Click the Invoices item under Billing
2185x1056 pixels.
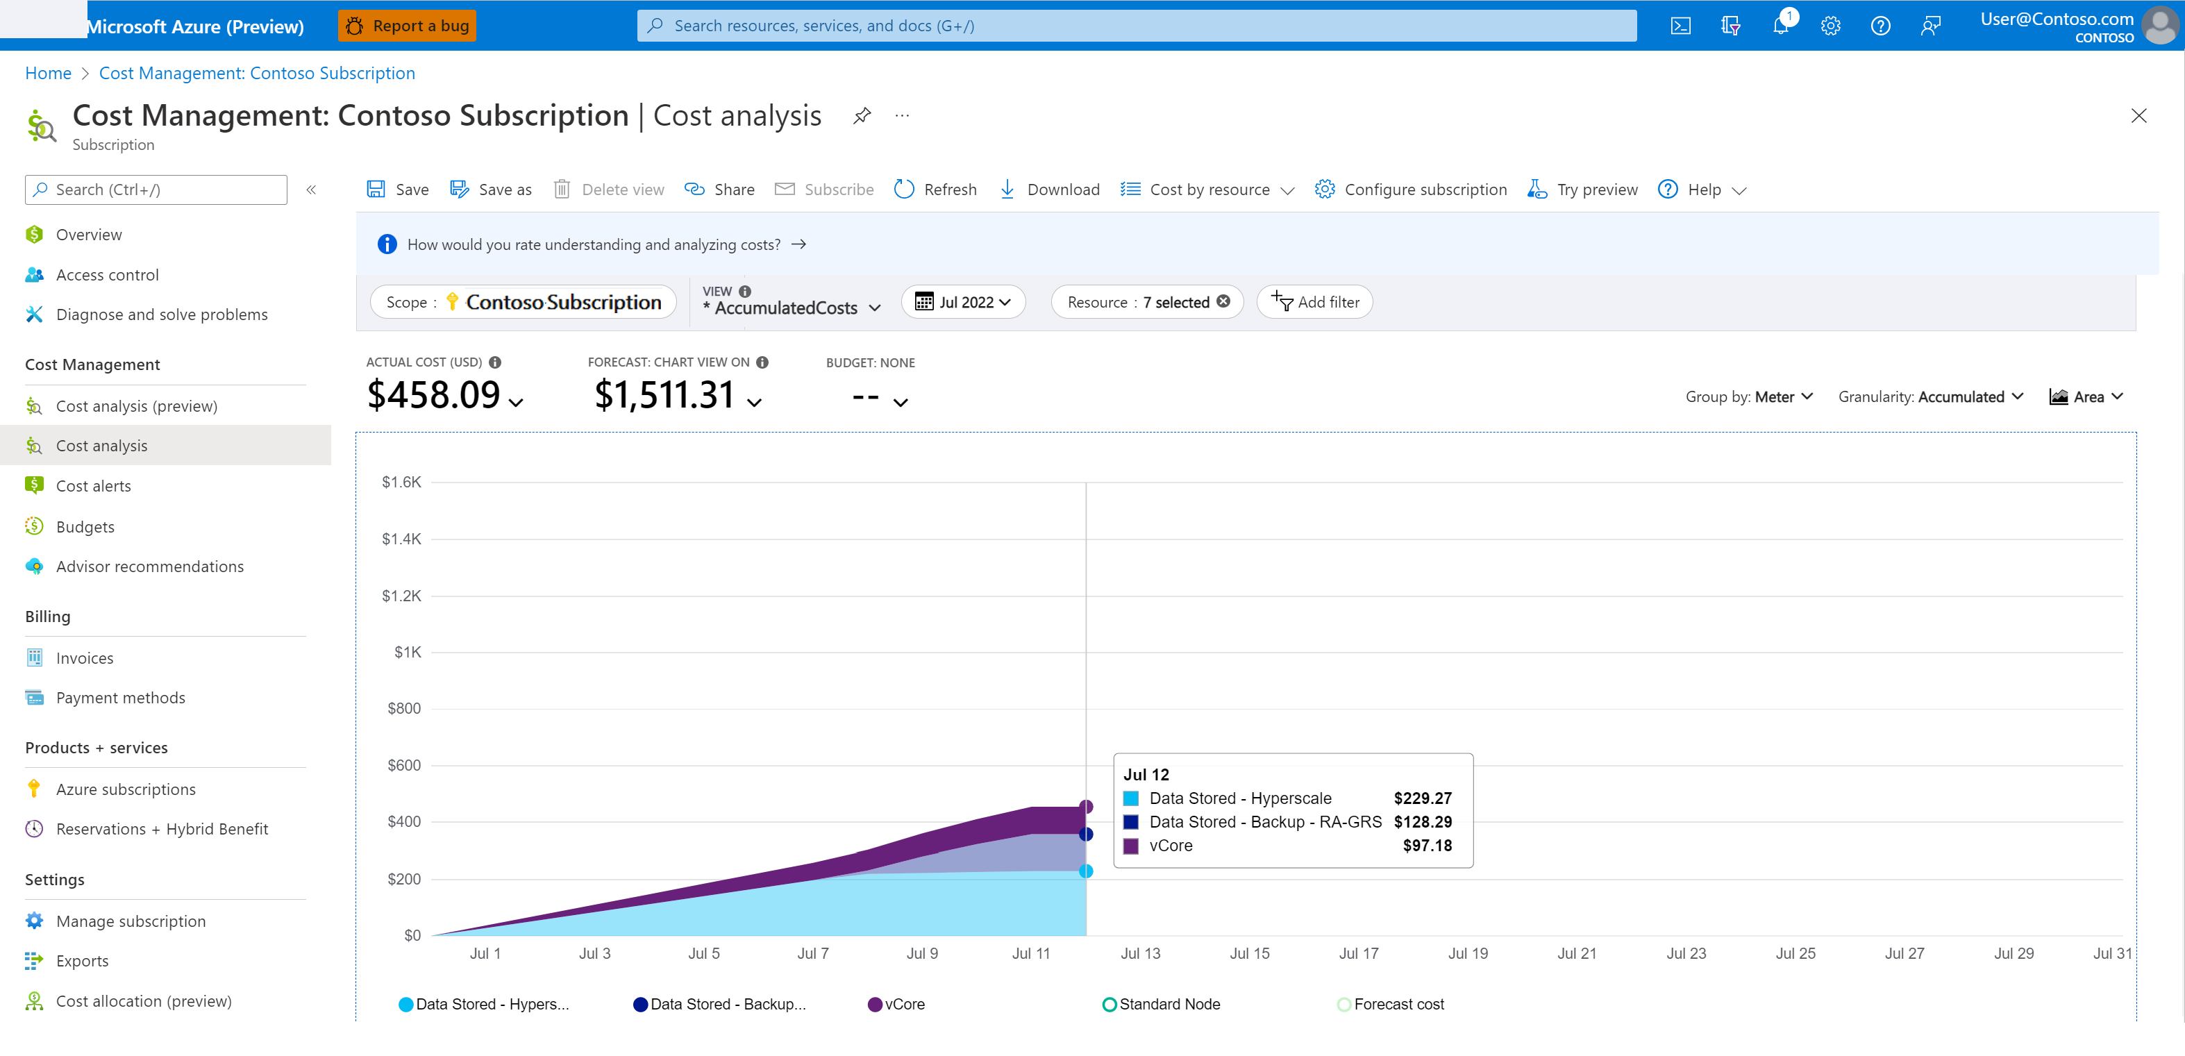click(x=83, y=656)
